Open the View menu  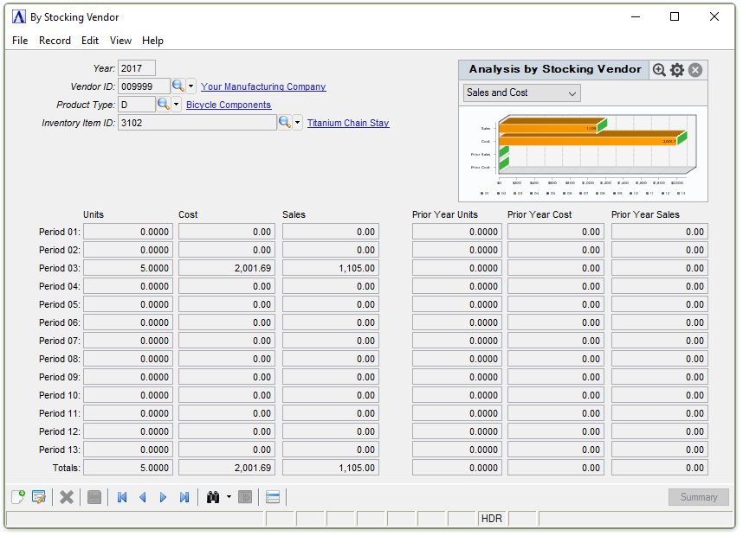pos(121,41)
